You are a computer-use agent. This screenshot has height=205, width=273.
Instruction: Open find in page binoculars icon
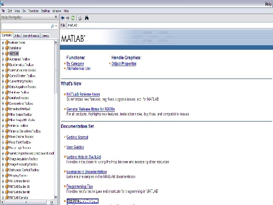click(87, 18)
